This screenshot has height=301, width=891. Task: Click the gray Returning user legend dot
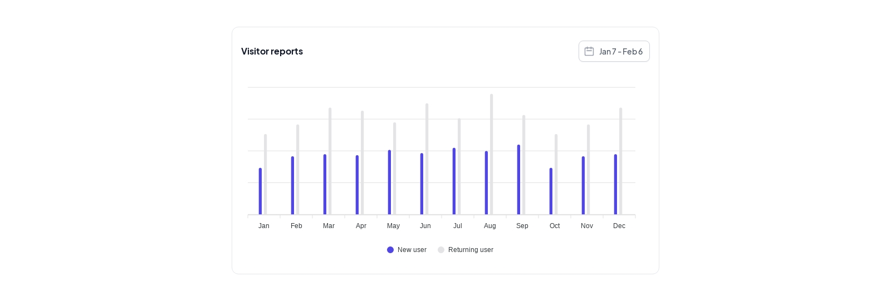tap(441, 250)
